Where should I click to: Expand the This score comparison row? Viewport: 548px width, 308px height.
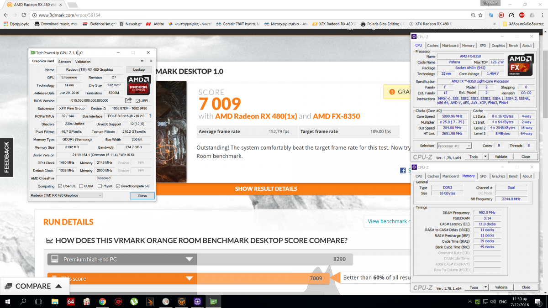[x=189, y=278]
